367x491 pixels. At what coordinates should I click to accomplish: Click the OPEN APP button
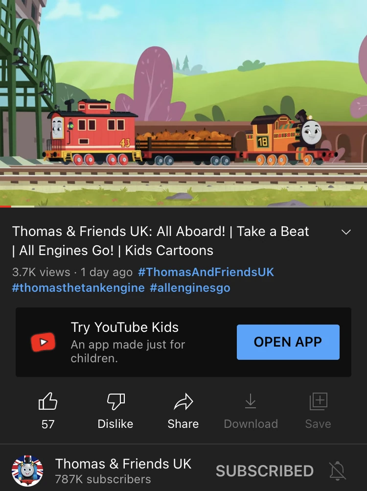coord(288,342)
